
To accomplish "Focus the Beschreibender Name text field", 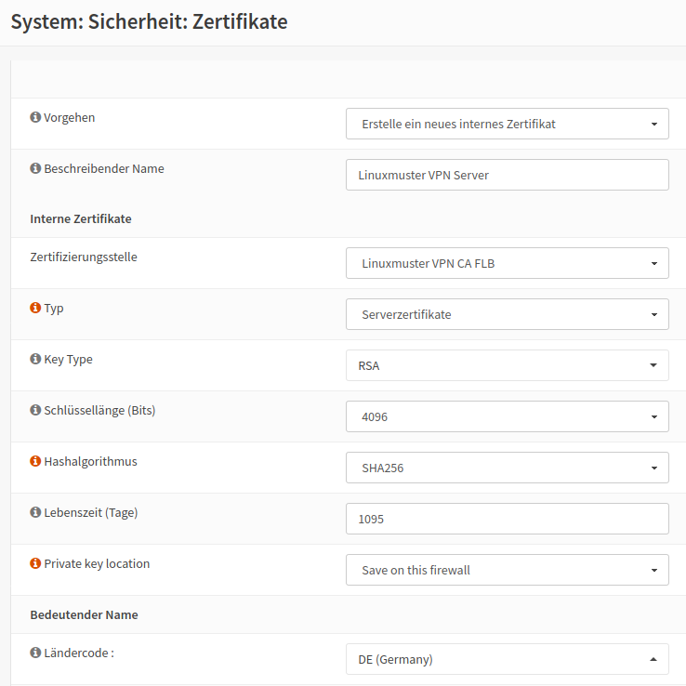I will pos(507,175).
